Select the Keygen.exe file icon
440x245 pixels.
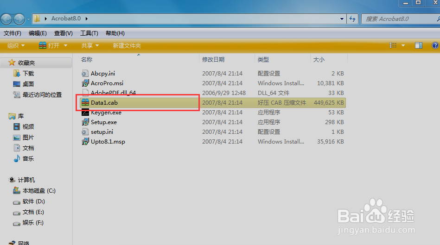click(x=85, y=113)
